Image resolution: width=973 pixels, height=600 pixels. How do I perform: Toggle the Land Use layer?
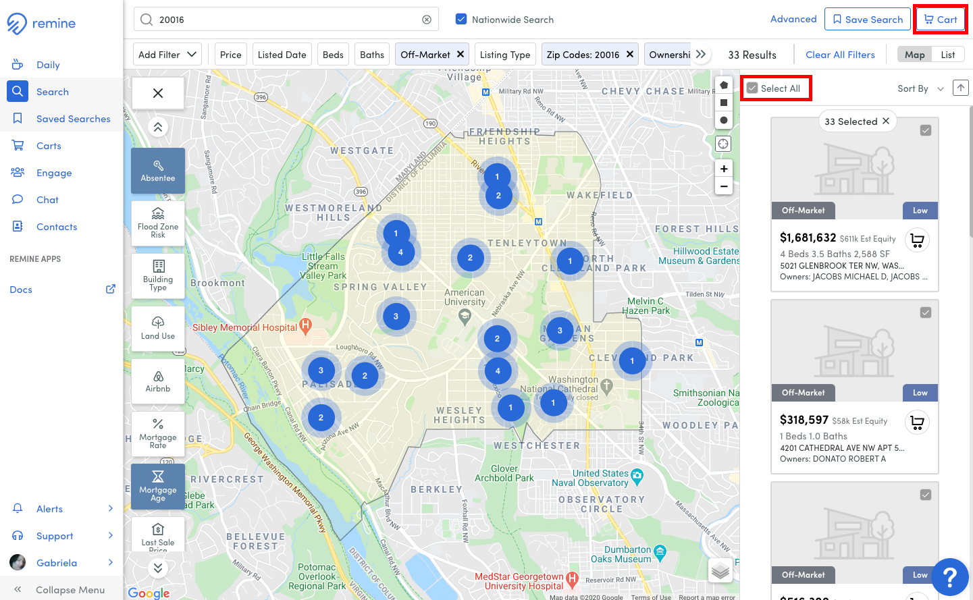pyautogui.click(x=158, y=329)
